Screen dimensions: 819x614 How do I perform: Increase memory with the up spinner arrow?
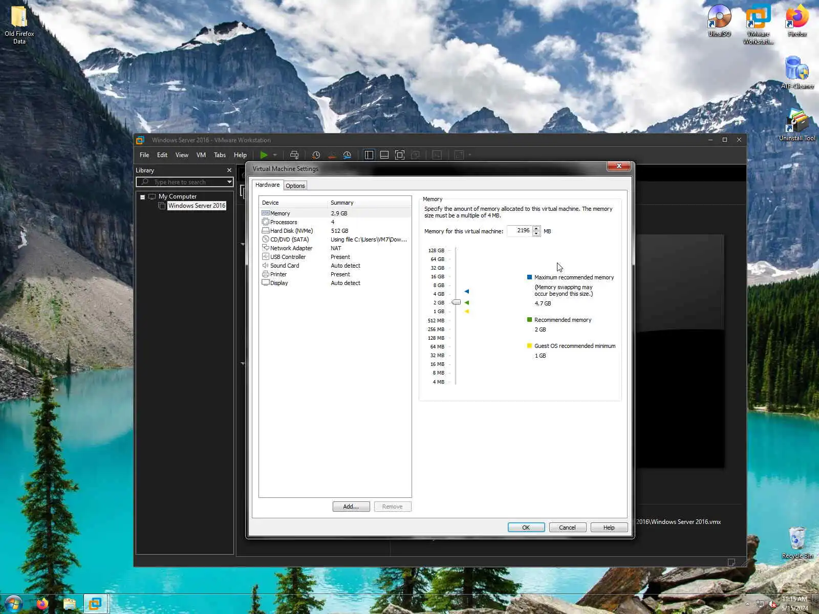(536, 228)
